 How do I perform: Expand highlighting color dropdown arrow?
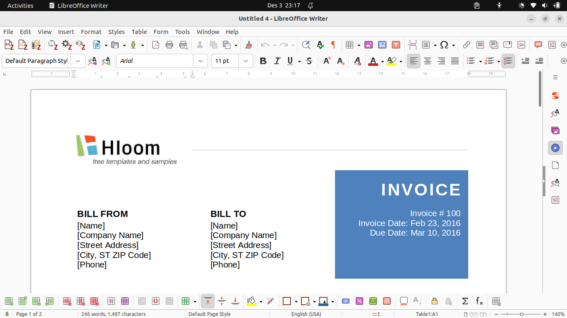(x=401, y=61)
